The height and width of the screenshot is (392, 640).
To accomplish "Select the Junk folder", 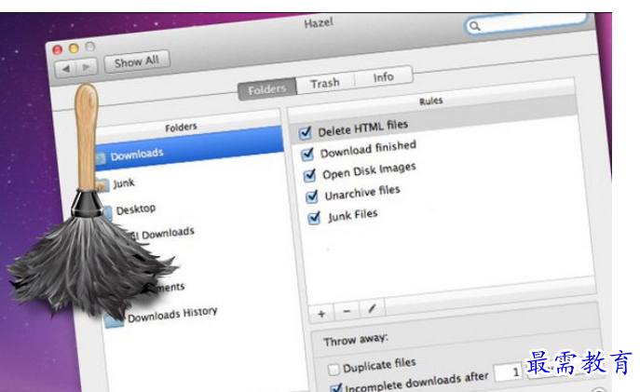I will (x=124, y=182).
